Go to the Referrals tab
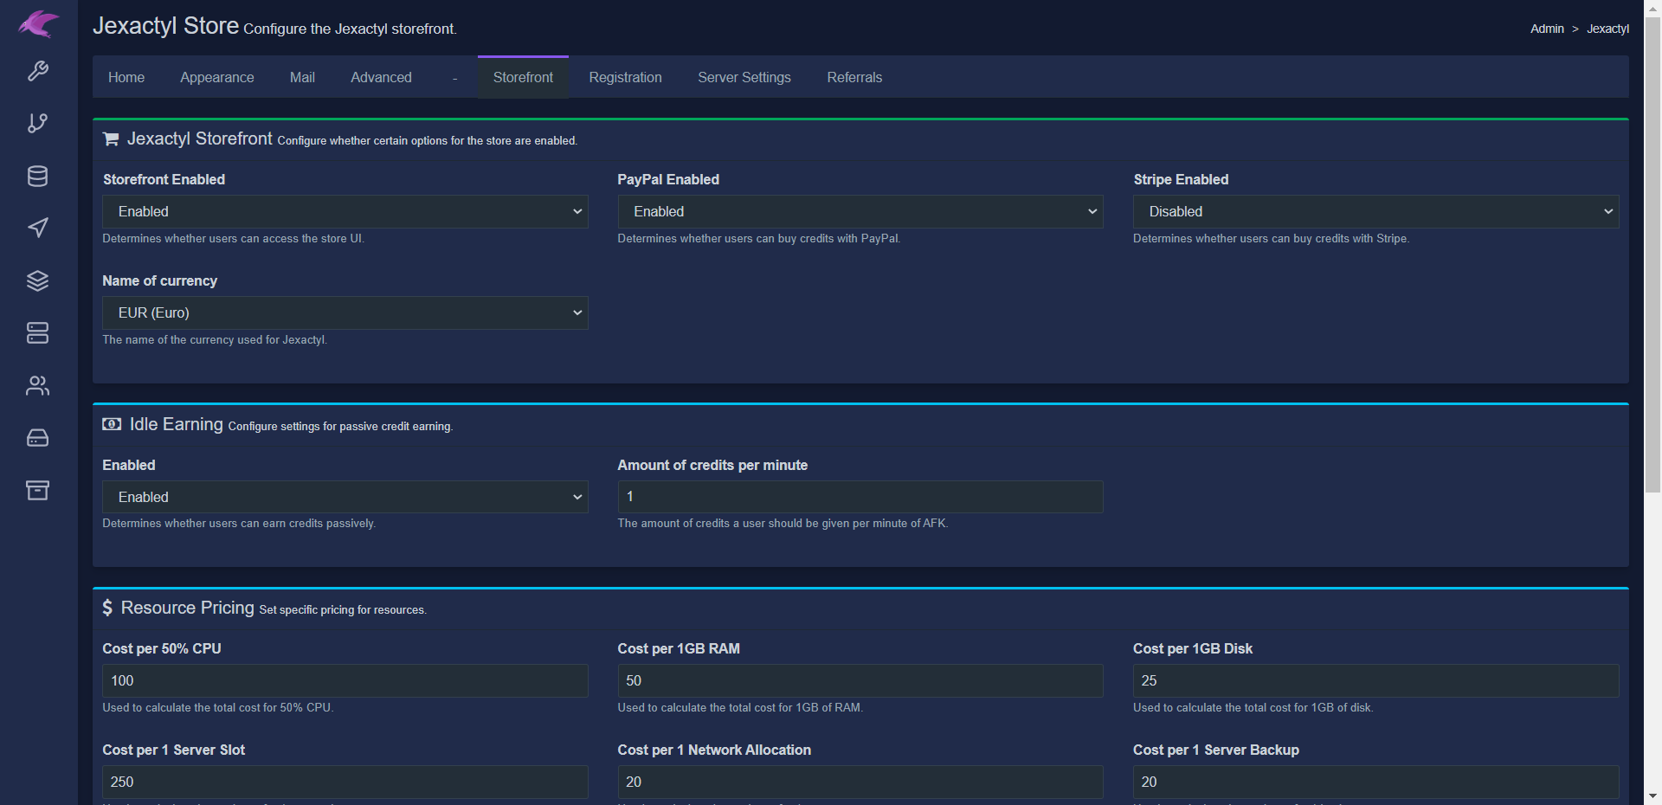Viewport: 1662px width, 805px height. point(854,77)
